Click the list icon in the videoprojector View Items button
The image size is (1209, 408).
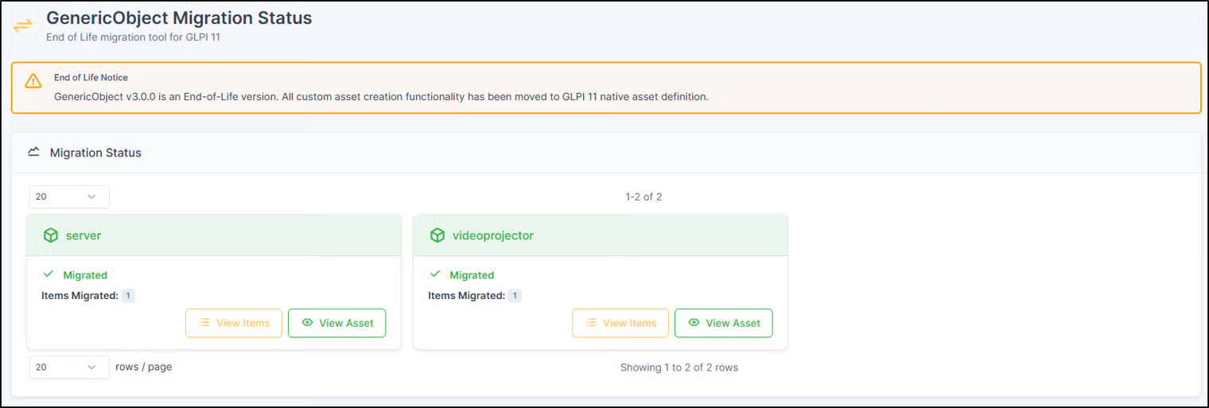pos(591,323)
